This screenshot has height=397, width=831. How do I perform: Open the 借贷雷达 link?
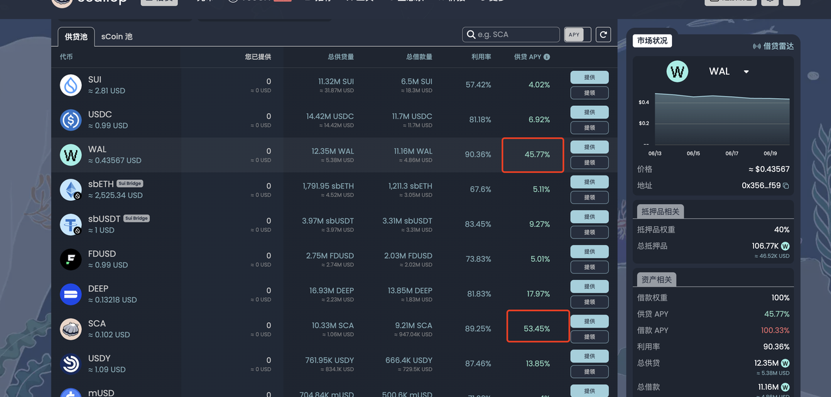point(773,46)
